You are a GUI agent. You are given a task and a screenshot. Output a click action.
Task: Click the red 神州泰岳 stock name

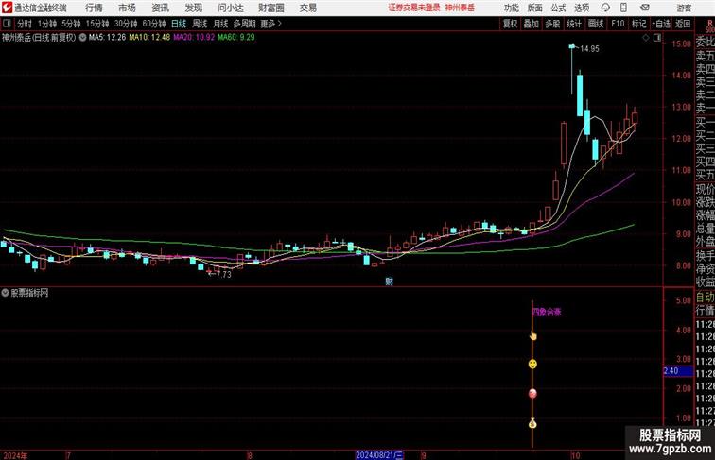pos(460,8)
